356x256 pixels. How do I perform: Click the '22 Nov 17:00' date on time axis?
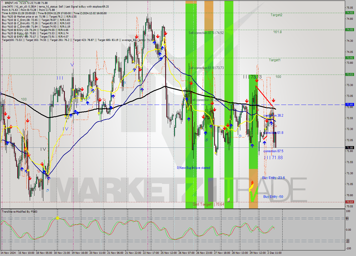coord(150,253)
